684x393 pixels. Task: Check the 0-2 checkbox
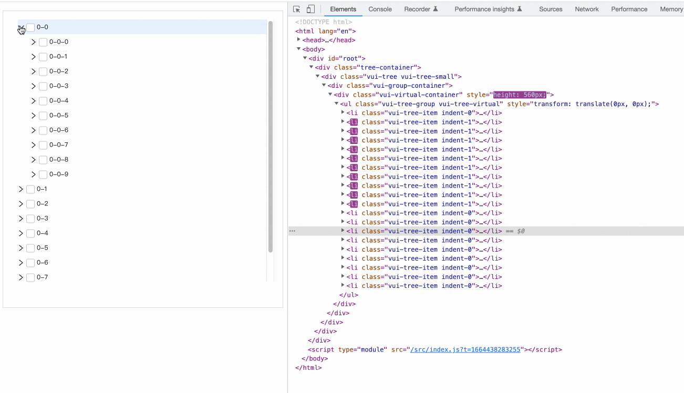(x=30, y=204)
